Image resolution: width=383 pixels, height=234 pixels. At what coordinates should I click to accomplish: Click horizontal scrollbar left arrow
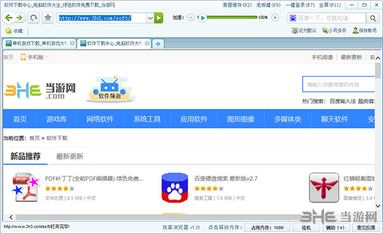click(11, 217)
